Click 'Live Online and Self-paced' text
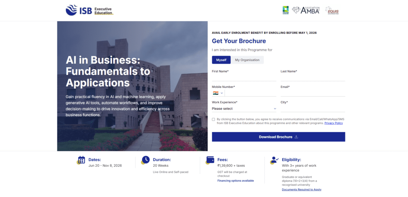Image resolution: width=408 pixels, height=197 pixels. coord(171,172)
